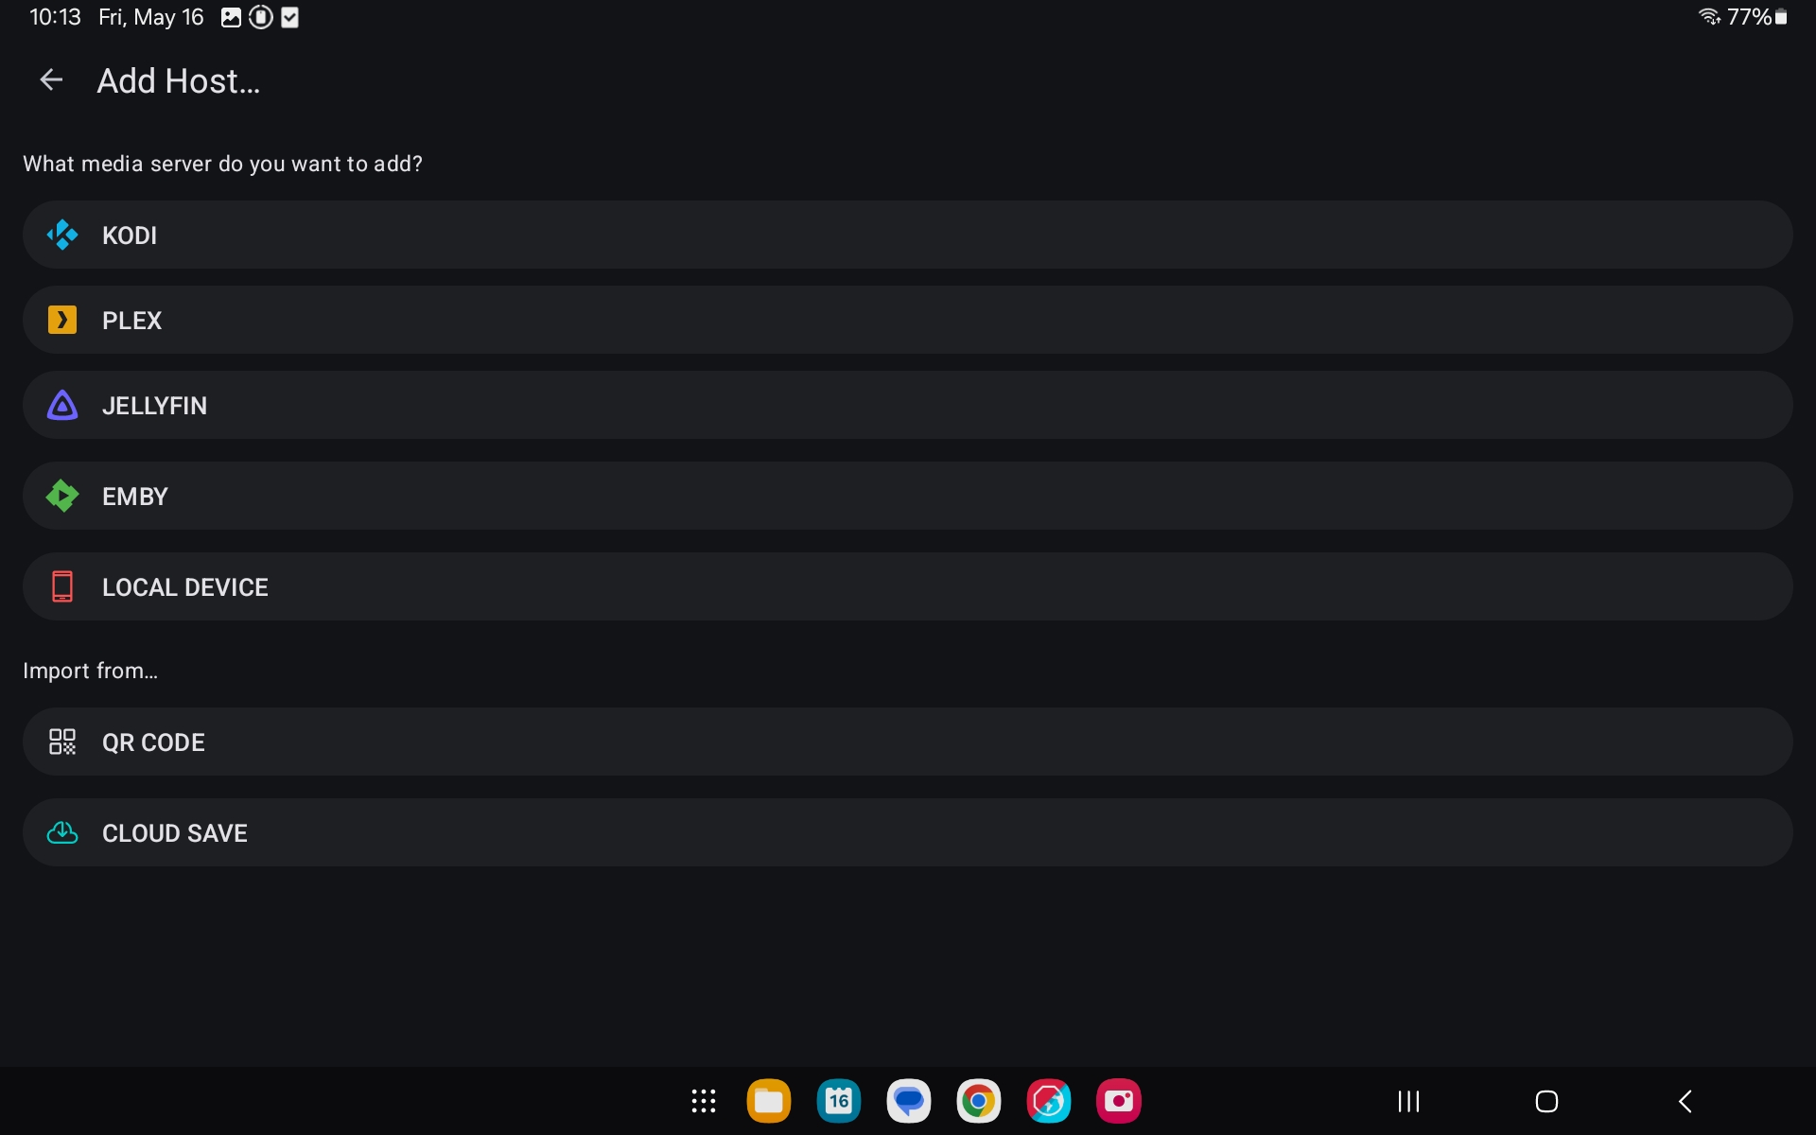Image resolution: width=1816 pixels, height=1135 pixels.
Task: Tap the green Emby logo icon
Action: (62, 496)
